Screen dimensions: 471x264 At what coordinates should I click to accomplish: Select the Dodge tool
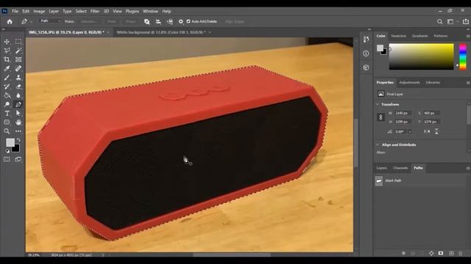(x=7, y=104)
